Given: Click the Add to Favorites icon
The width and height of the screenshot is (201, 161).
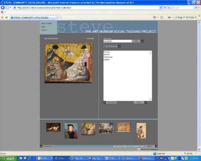Looking at the screenshot, I should 7,17.
